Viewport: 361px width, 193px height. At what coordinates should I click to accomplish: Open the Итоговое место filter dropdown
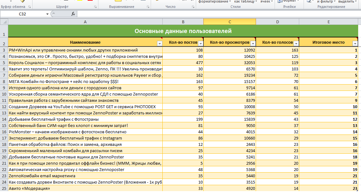click(355, 44)
